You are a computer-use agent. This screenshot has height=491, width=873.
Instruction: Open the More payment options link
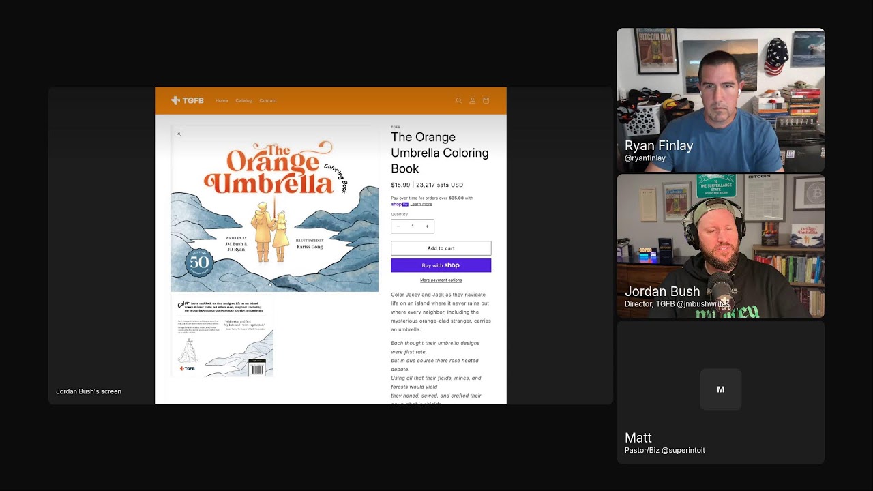tap(441, 280)
